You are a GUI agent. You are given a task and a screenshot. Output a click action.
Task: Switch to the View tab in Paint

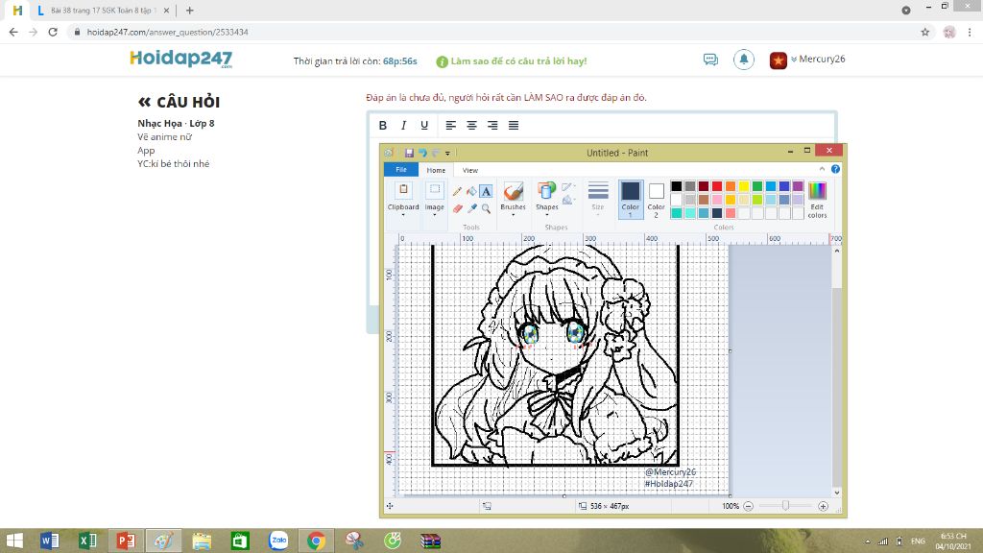click(470, 170)
